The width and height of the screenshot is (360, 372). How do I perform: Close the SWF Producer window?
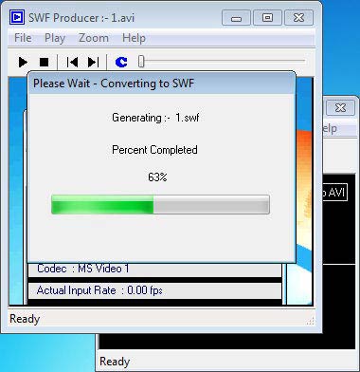[x=298, y=18]
